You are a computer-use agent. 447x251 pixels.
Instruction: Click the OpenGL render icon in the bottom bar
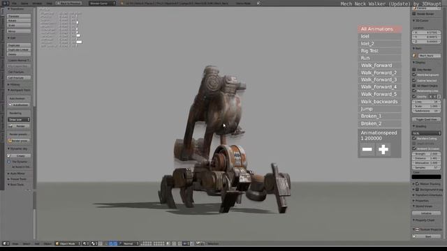pyautogui.click(x=198, y=243)
